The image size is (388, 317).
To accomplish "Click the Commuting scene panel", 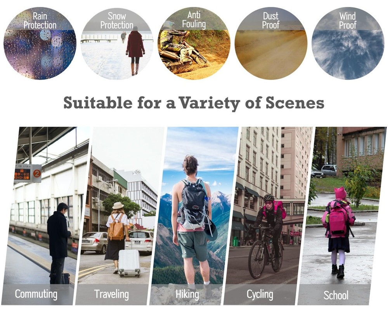I will [x=46, y=216].
